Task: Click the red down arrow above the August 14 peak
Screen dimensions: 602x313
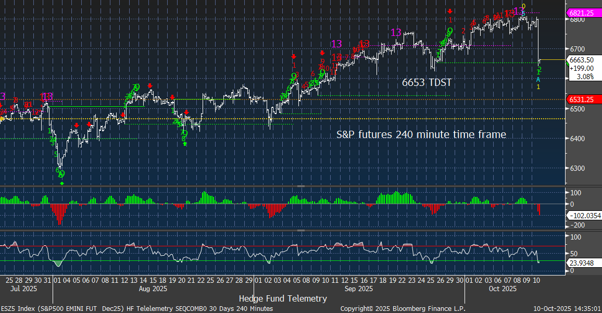Action: pos(149,85)
